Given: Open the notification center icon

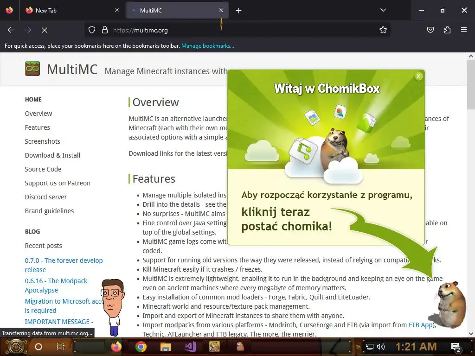Looking at the screenshot, I should [x=456, y=347].
